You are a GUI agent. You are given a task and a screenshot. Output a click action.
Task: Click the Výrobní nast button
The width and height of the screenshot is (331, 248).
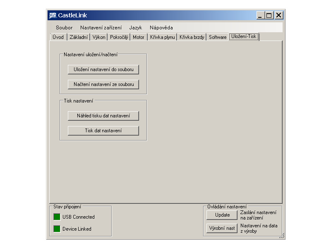222,228
